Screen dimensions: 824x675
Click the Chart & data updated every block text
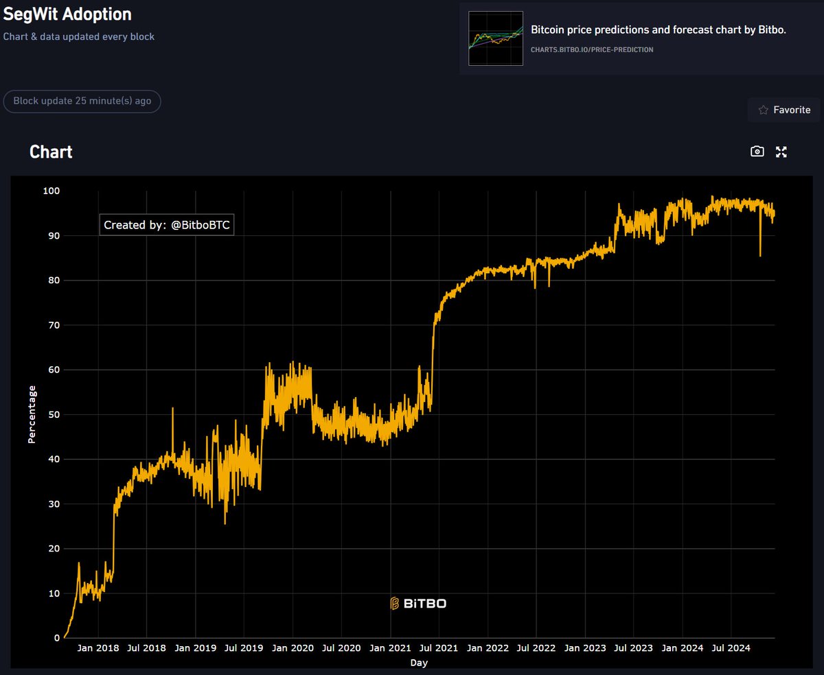[x=79, y=36]
